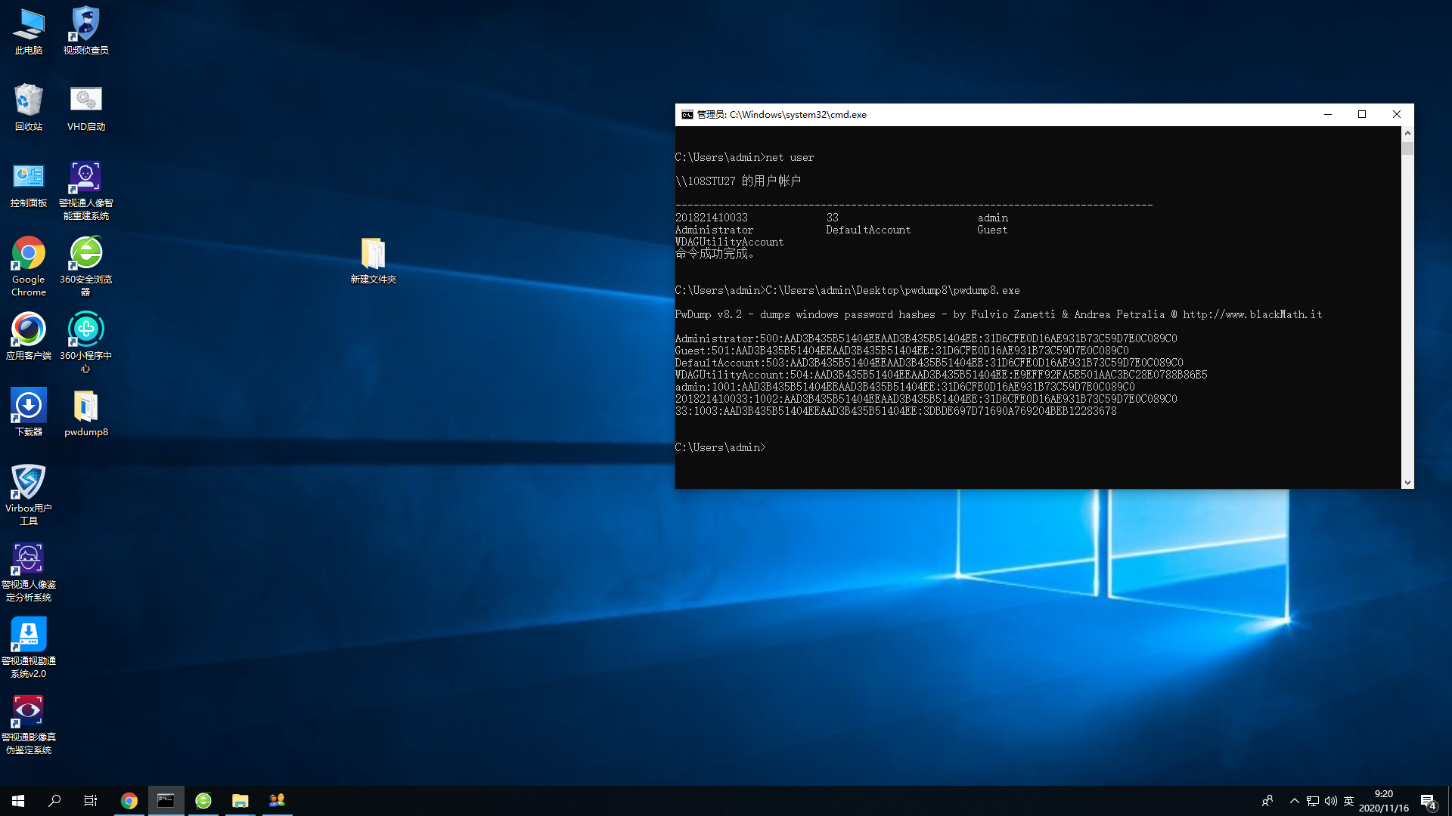The width and height of the screenshot is (1452, 816).
Task: Click the taskbar search magnifier
Action: click(54, 801)
